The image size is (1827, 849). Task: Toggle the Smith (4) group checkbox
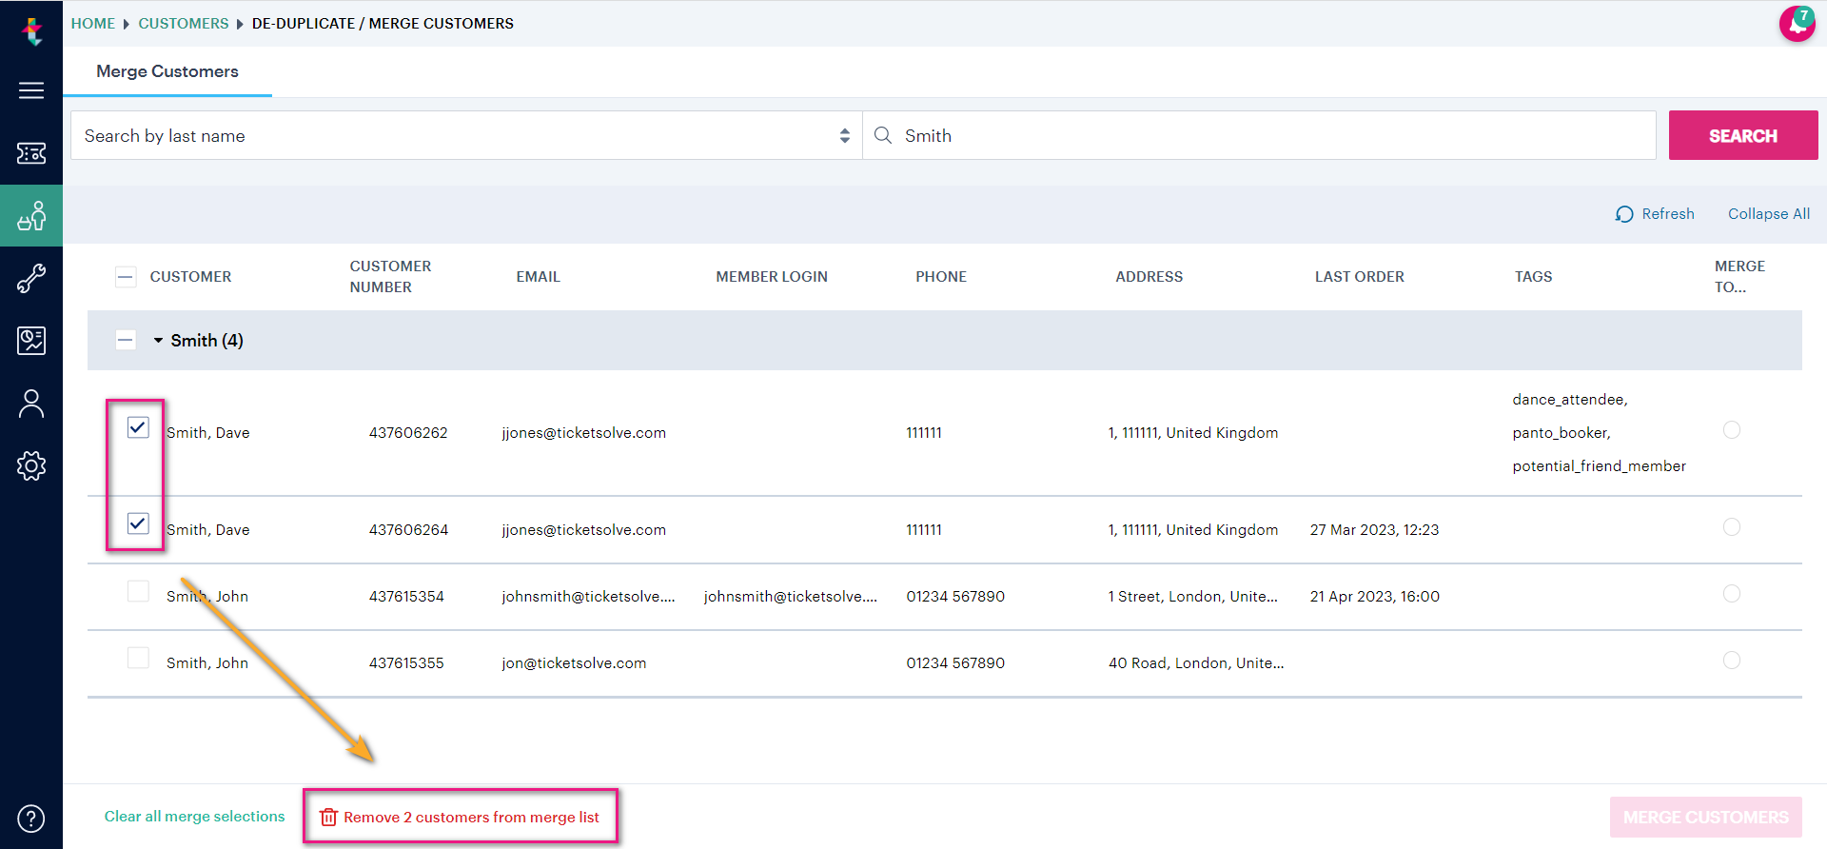click(x=126, y=340)
